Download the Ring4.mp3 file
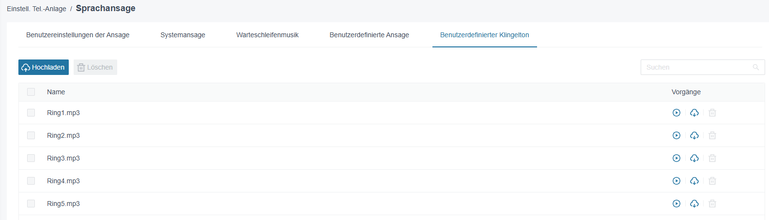The image size is (769, 220). (694, 181)
